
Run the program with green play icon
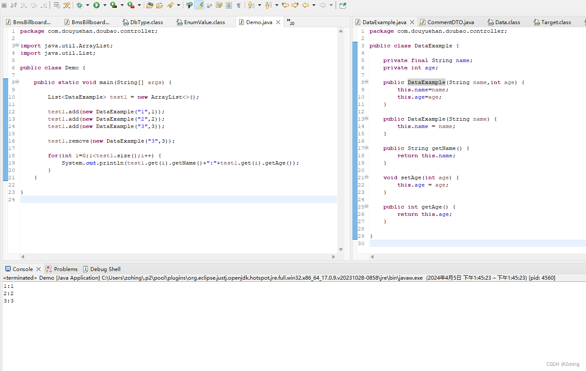97,5
